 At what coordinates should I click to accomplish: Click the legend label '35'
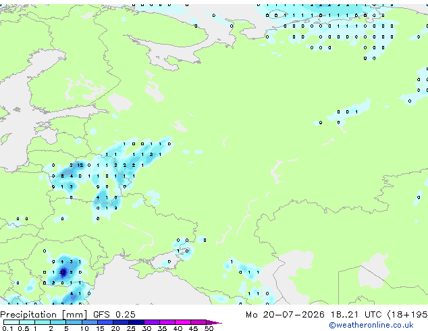coord(162,328)
